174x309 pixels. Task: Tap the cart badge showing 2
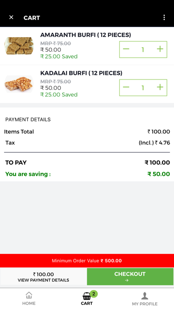tap(94, 294)
